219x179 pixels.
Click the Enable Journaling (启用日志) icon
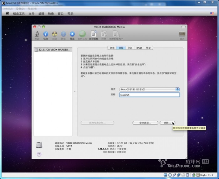82,34
